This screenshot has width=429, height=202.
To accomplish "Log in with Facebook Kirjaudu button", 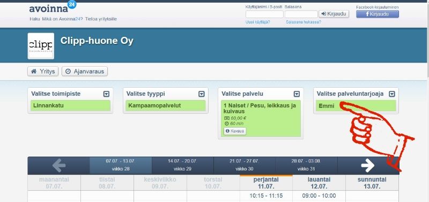I will (x=378, y=14).
